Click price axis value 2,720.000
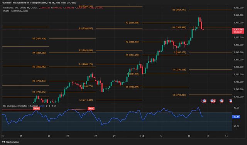 coord(239,97)
